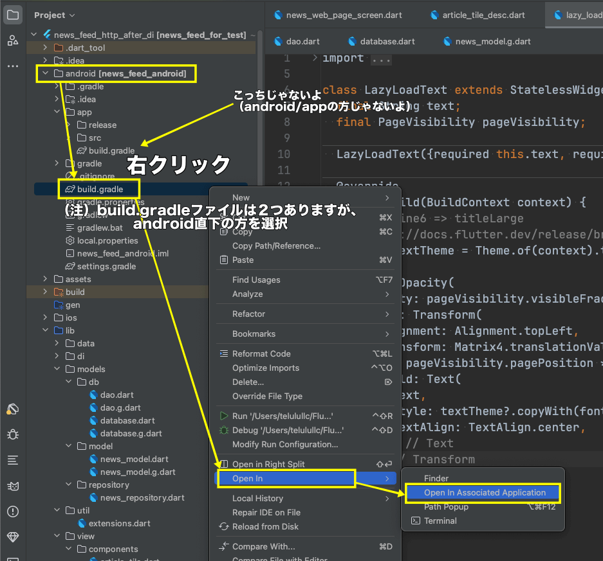Switch to the news_model.g.dart tab
This screenshot has width=603, height=561.
point(487,42)
